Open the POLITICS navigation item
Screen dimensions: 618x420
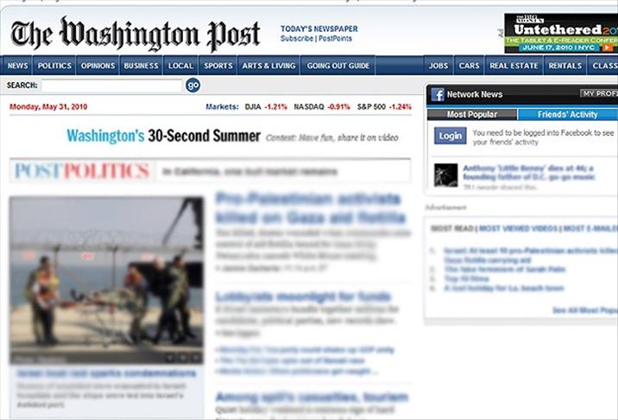pyautogui.click(x=54, y=66)
